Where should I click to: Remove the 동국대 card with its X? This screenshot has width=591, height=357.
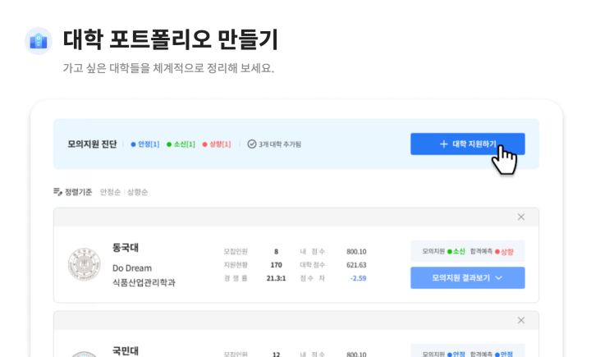(x=521, y=217)
